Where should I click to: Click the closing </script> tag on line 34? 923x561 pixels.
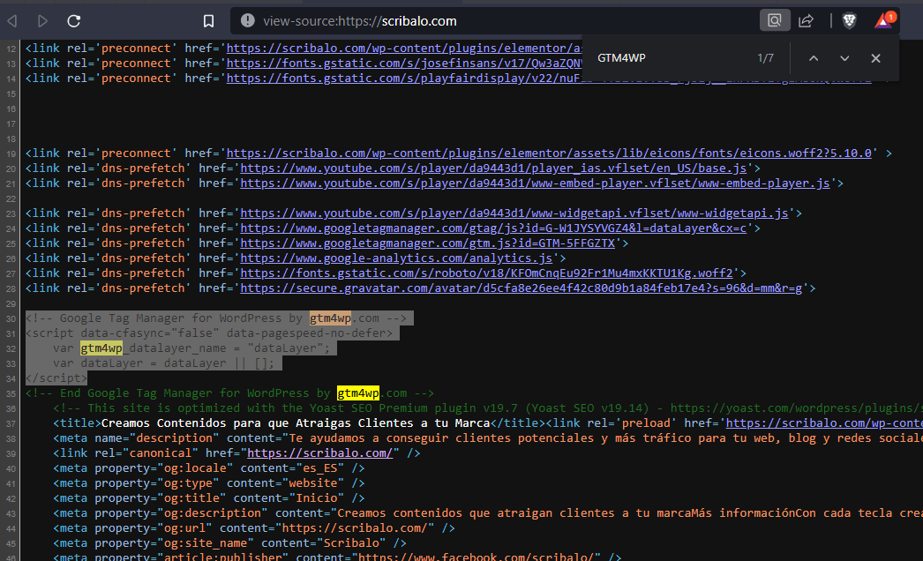coord(56,378)
